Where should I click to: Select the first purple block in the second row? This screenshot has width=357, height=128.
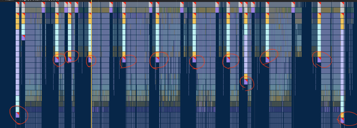point(43,10)
